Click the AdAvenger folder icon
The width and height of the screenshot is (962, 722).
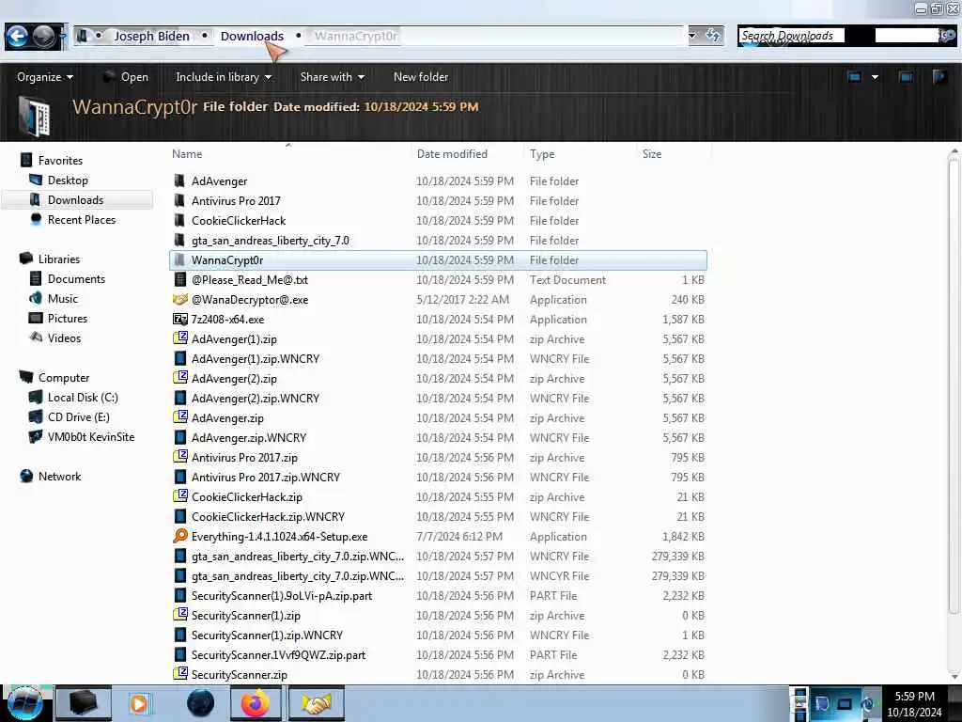coord(179,180)
